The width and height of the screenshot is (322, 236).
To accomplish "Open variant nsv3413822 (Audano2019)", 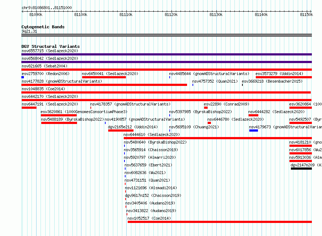I will 151,211.
